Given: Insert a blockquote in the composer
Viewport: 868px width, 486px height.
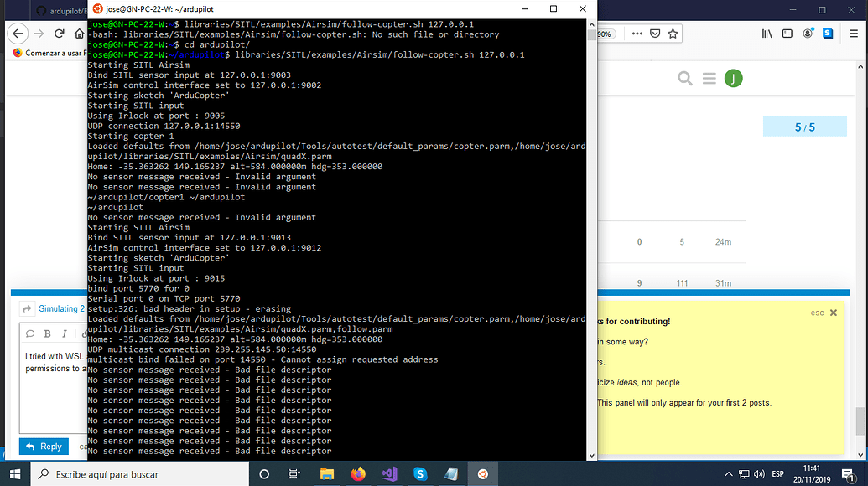Looking at the screenshot, I should 30,334.
